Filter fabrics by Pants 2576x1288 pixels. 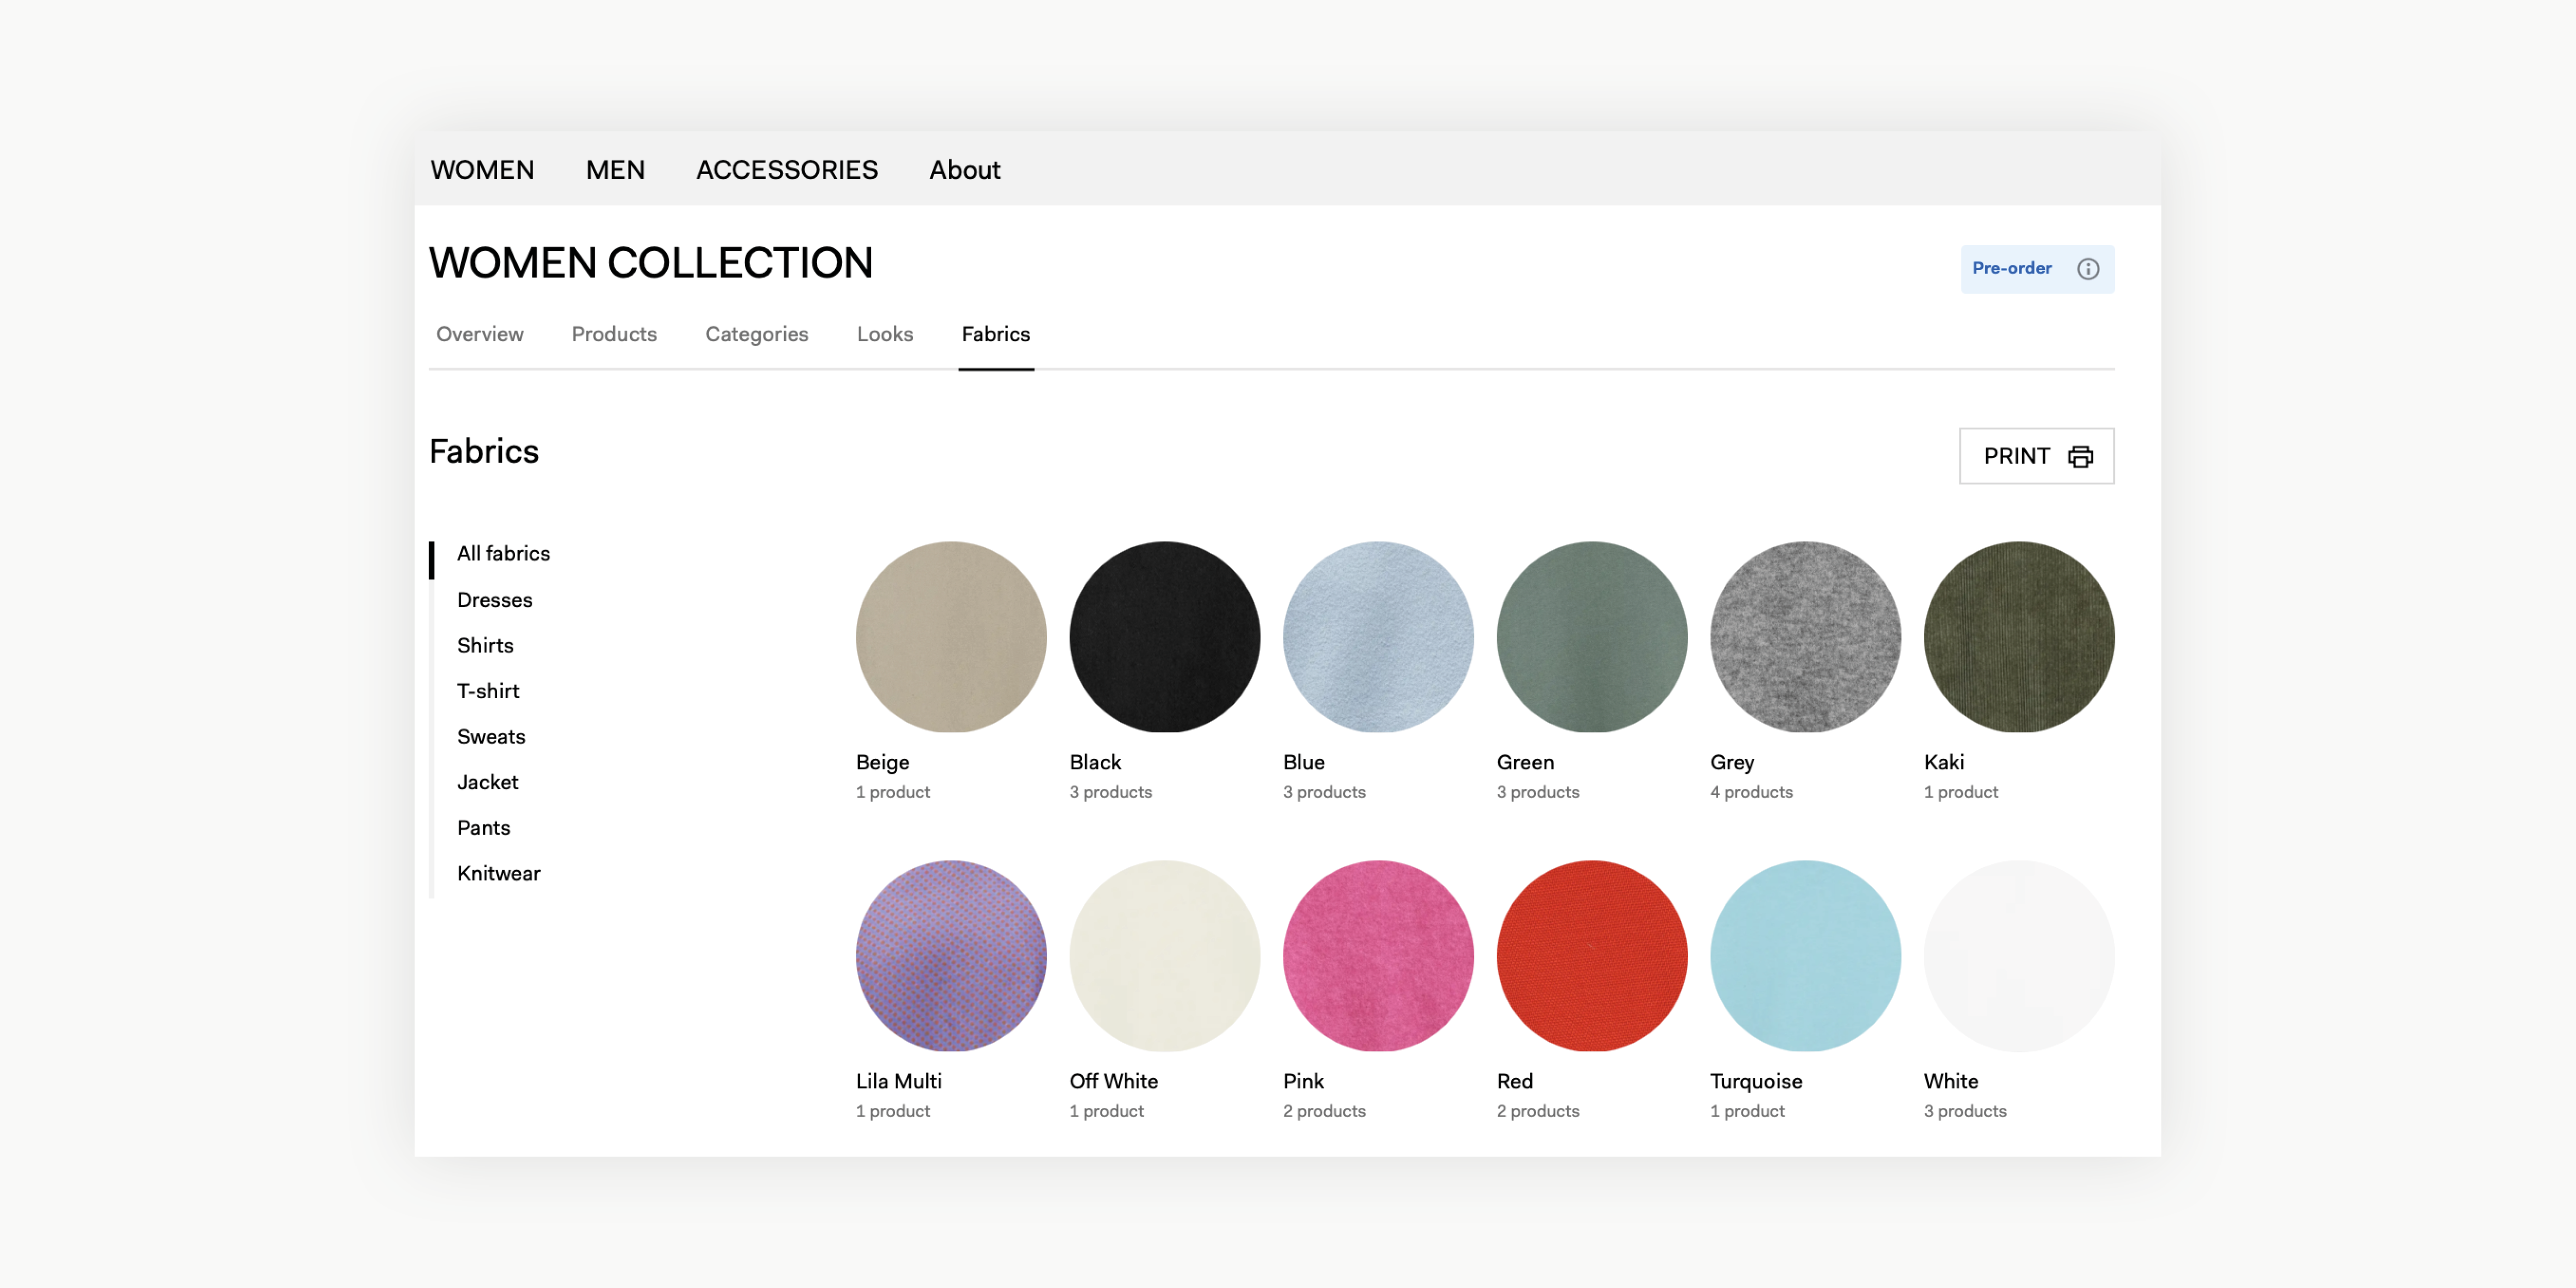pyautogui.click(x=483, y=828)
